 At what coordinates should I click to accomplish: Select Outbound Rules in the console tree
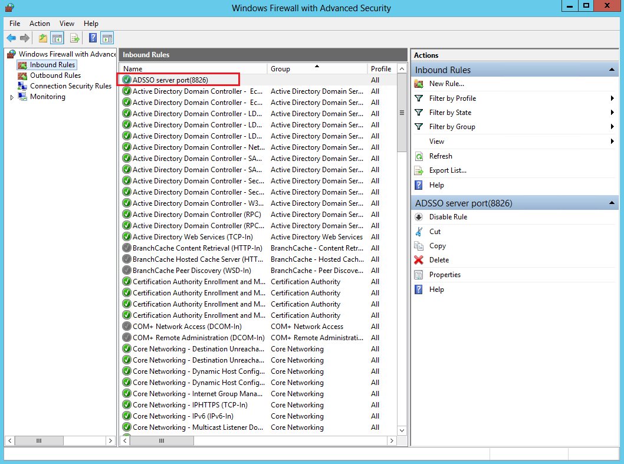tap(55, 75)
